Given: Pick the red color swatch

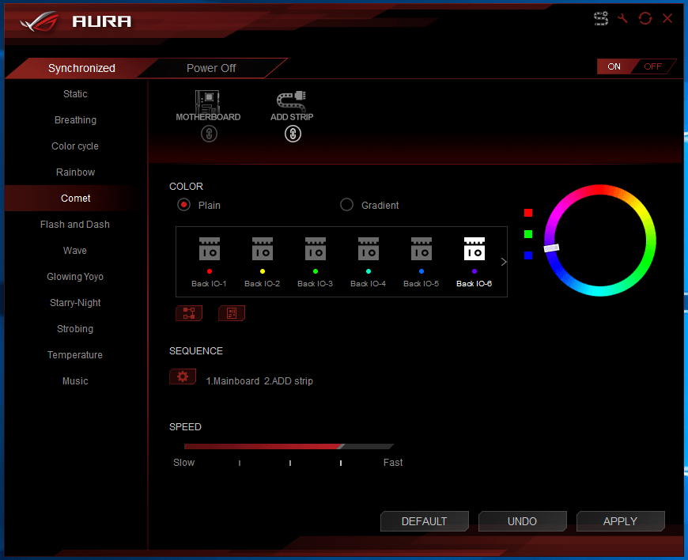Looking at the screenshot, I should coord(528,213).
